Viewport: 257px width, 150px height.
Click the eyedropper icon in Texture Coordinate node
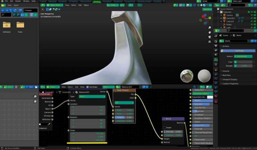click(49, 124)
